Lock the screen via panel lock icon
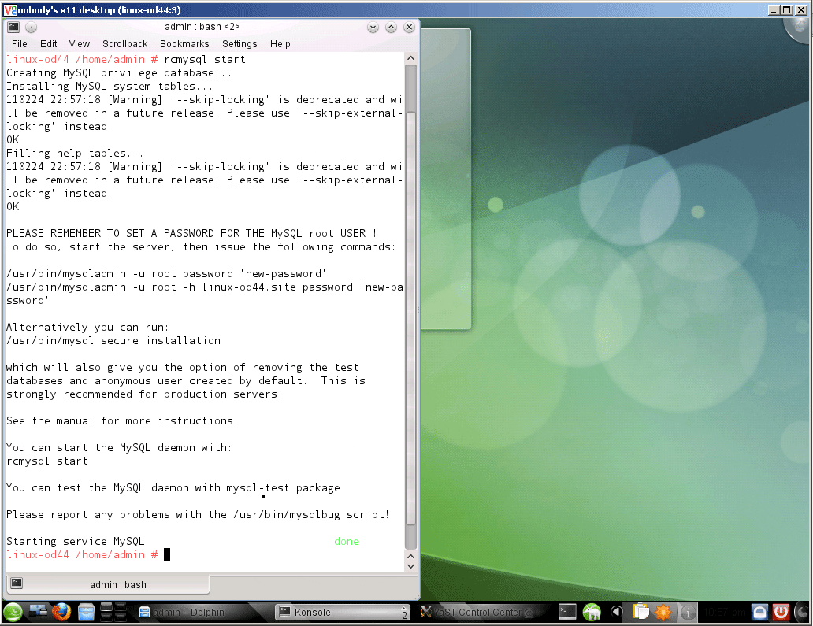Viewport: 813px width, 626px height. coord(759,613)
